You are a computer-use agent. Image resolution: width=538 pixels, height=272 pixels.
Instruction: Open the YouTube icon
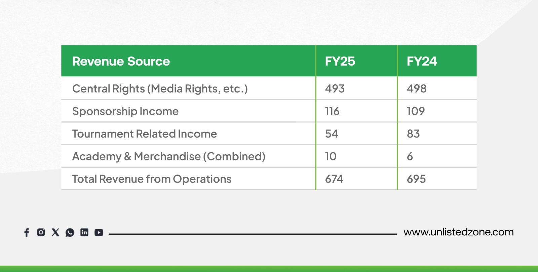point(99,232)
